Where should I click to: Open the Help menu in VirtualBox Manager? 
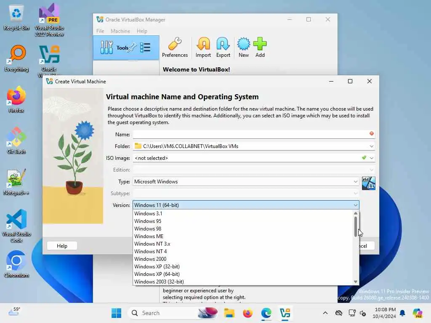142,31
